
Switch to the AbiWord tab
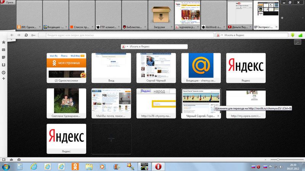214,15
